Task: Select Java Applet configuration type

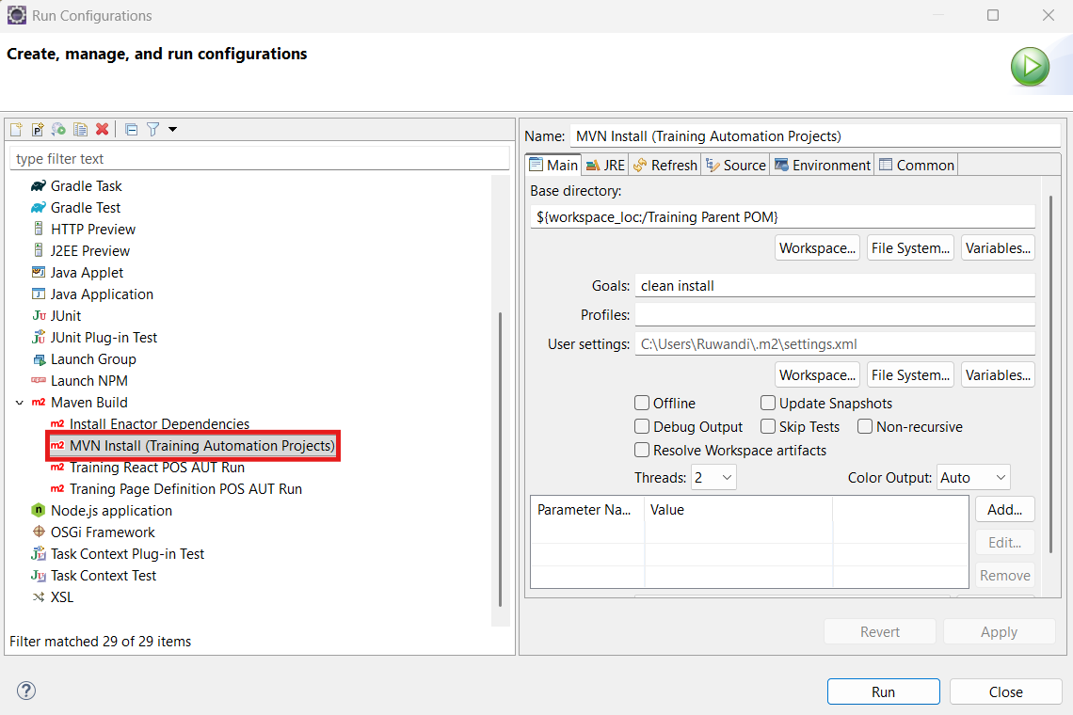Action: point(87,273)
